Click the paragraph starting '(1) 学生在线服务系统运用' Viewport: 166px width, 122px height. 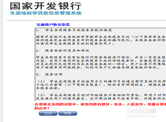(101, 85)
